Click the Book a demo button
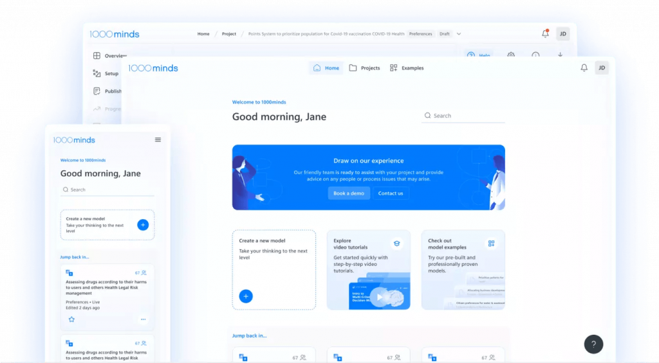Viewport: 659px width, 363px height. [x=349, y=193]
